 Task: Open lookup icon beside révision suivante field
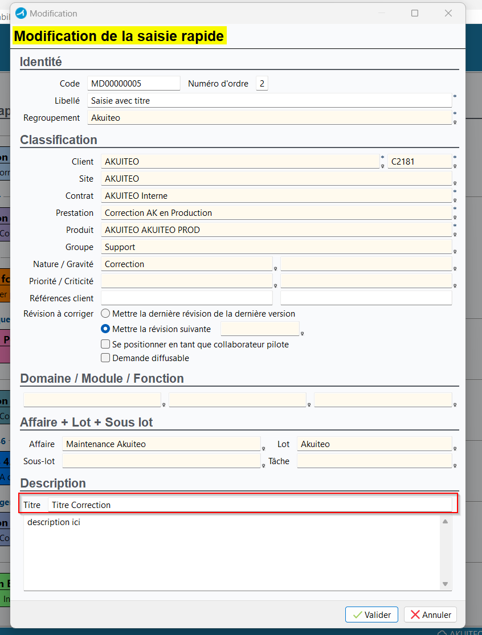tap(302, 334)
